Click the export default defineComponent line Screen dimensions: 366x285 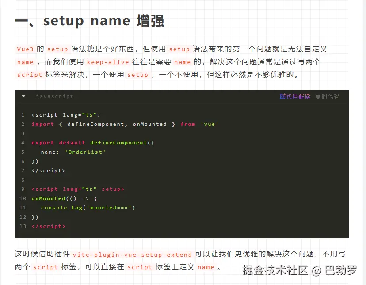point(92,143)
